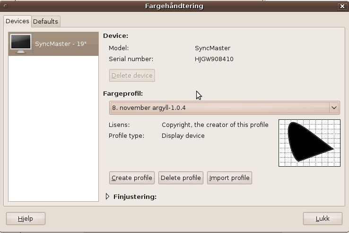349x233 pixels.
Task: Expand the Finjustering section triangle
Action: [x=107, y=197]
